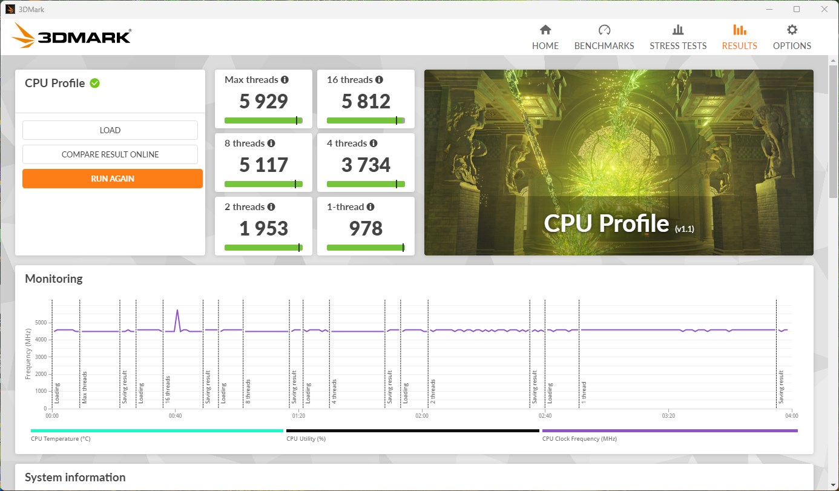Click the info icon beside 16 threads
839x491 pixels.
click(x=379, y=80)
